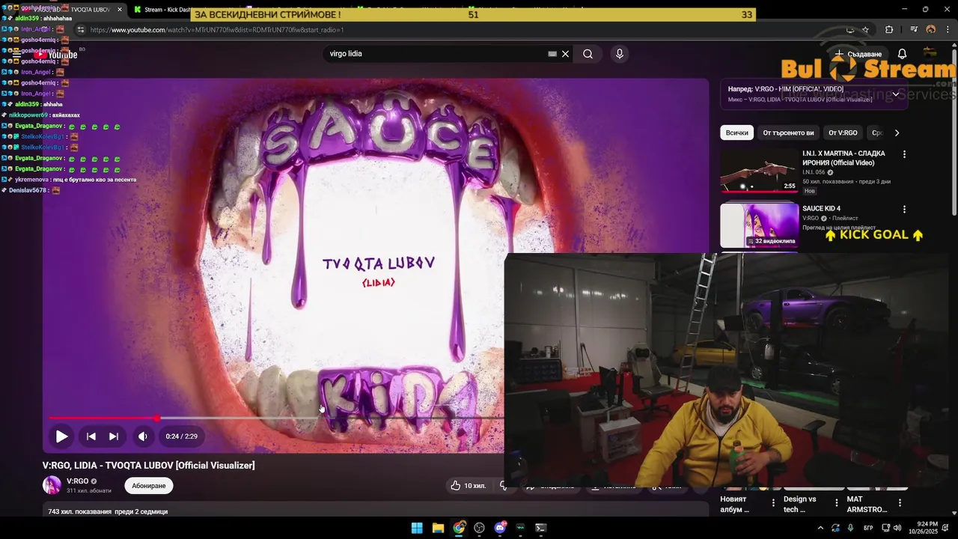This screenshot has height=539, width=958.
Task: Skip to previous video in the player
Action: 91,436
